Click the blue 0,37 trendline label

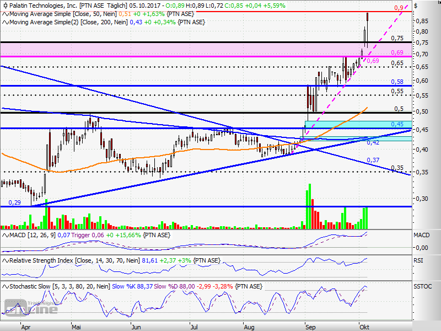(373, 160)
